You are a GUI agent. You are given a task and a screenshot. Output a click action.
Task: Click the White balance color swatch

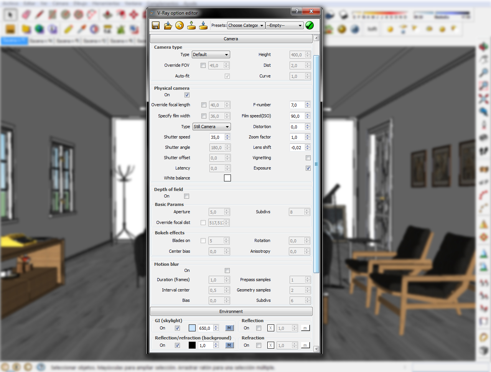[x=227, y=178]
